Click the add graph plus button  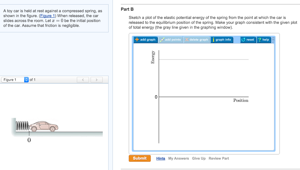(145, 40)
